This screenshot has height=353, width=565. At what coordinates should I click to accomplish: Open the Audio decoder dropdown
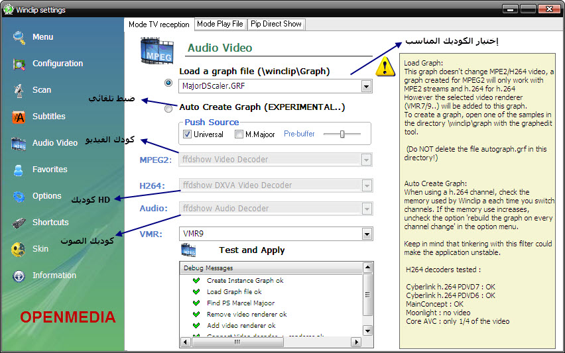tap(367, 209)
